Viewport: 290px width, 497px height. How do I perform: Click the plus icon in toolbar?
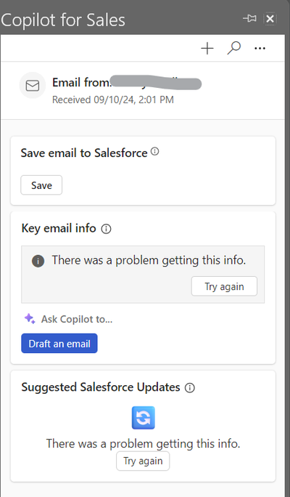(207, 49)
